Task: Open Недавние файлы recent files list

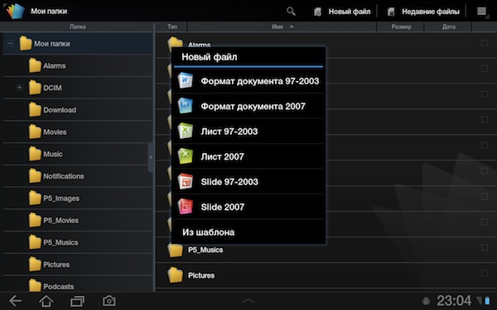Action: tap(422, 12)
